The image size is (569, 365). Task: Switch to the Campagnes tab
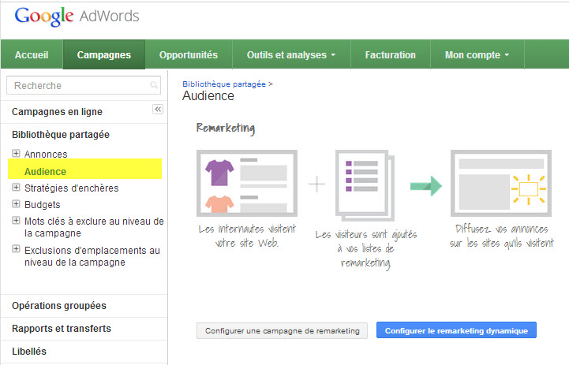point(104,54)
